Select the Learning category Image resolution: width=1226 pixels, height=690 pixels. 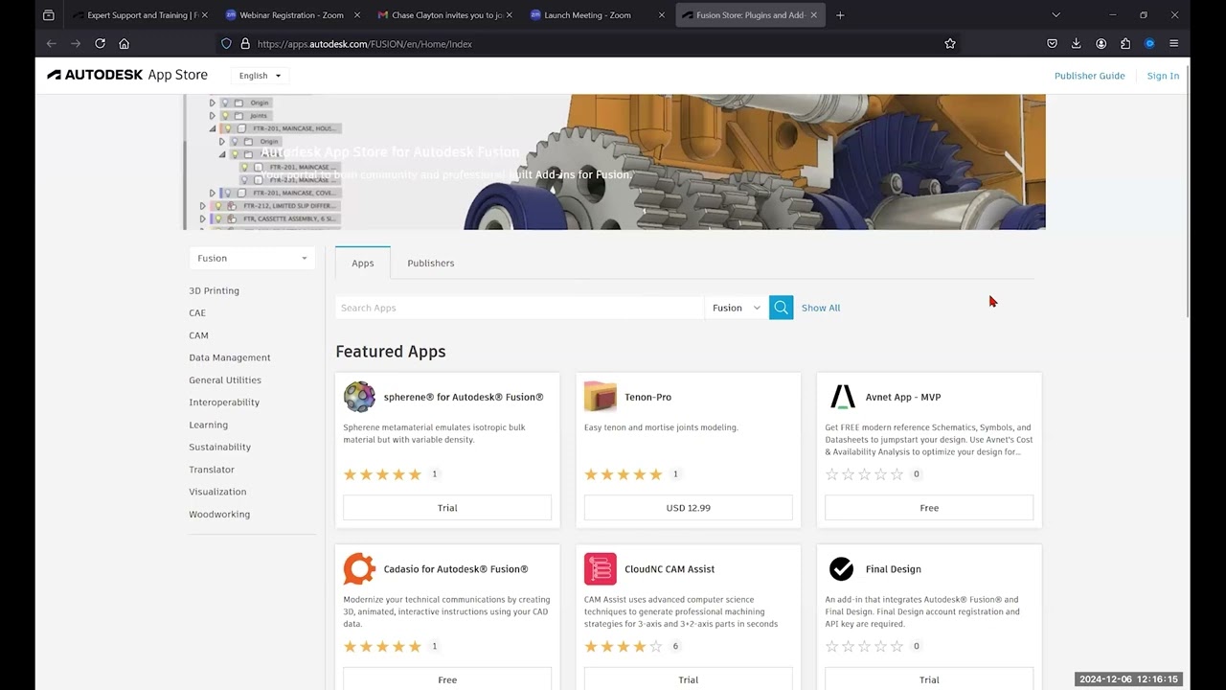208,425
